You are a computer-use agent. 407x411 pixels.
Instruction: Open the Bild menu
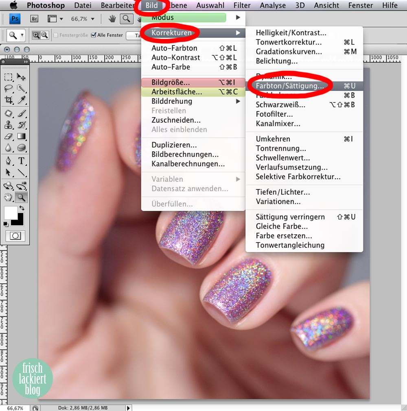(152, 5)
